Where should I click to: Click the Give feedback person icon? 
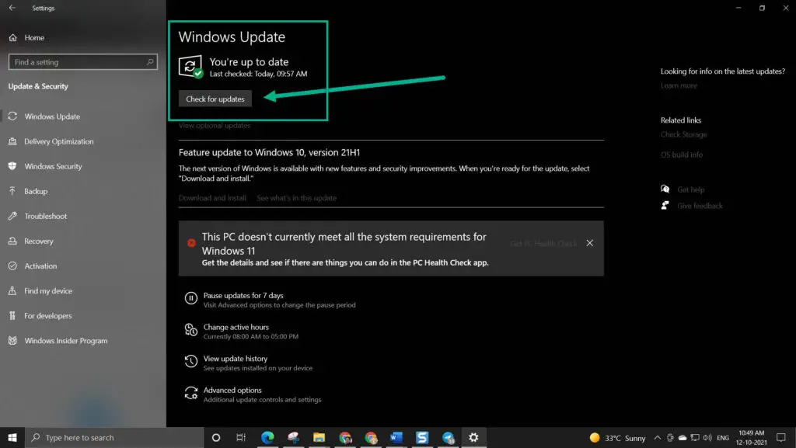[x=665, y=205]
